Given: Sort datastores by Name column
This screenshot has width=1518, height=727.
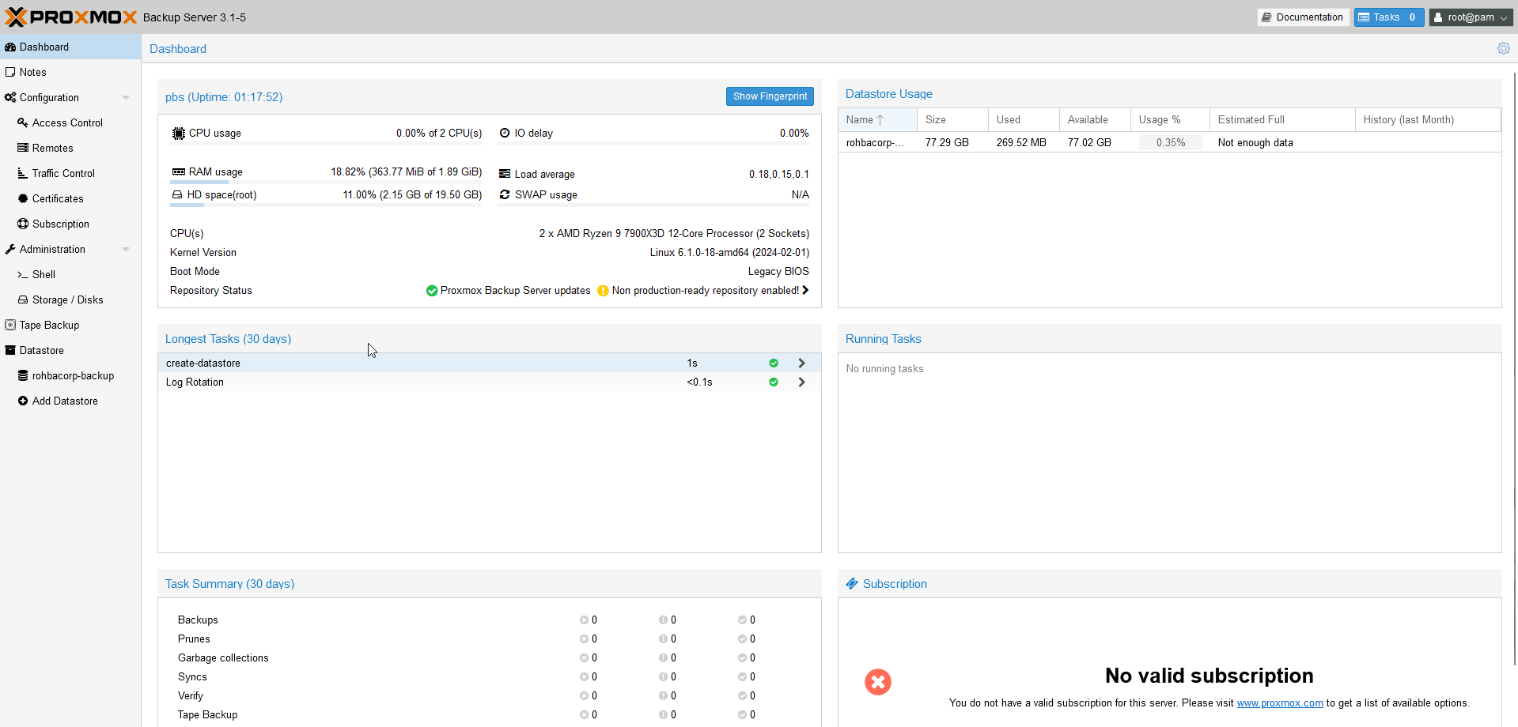Looking at the screenshot, I should tap(877, 119).
